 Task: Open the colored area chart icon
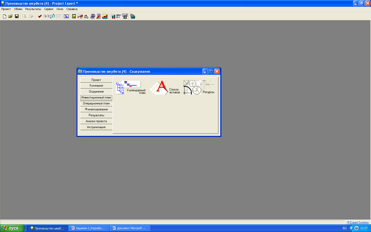[105, 16]
